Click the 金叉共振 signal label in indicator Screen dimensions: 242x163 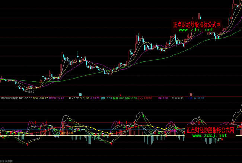click(x=67, y=132)
